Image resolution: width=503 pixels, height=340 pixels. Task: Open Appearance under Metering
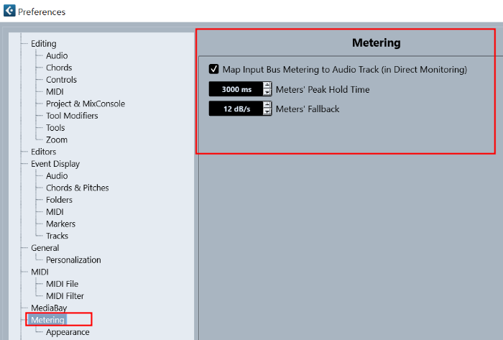[x=68, y=332]
